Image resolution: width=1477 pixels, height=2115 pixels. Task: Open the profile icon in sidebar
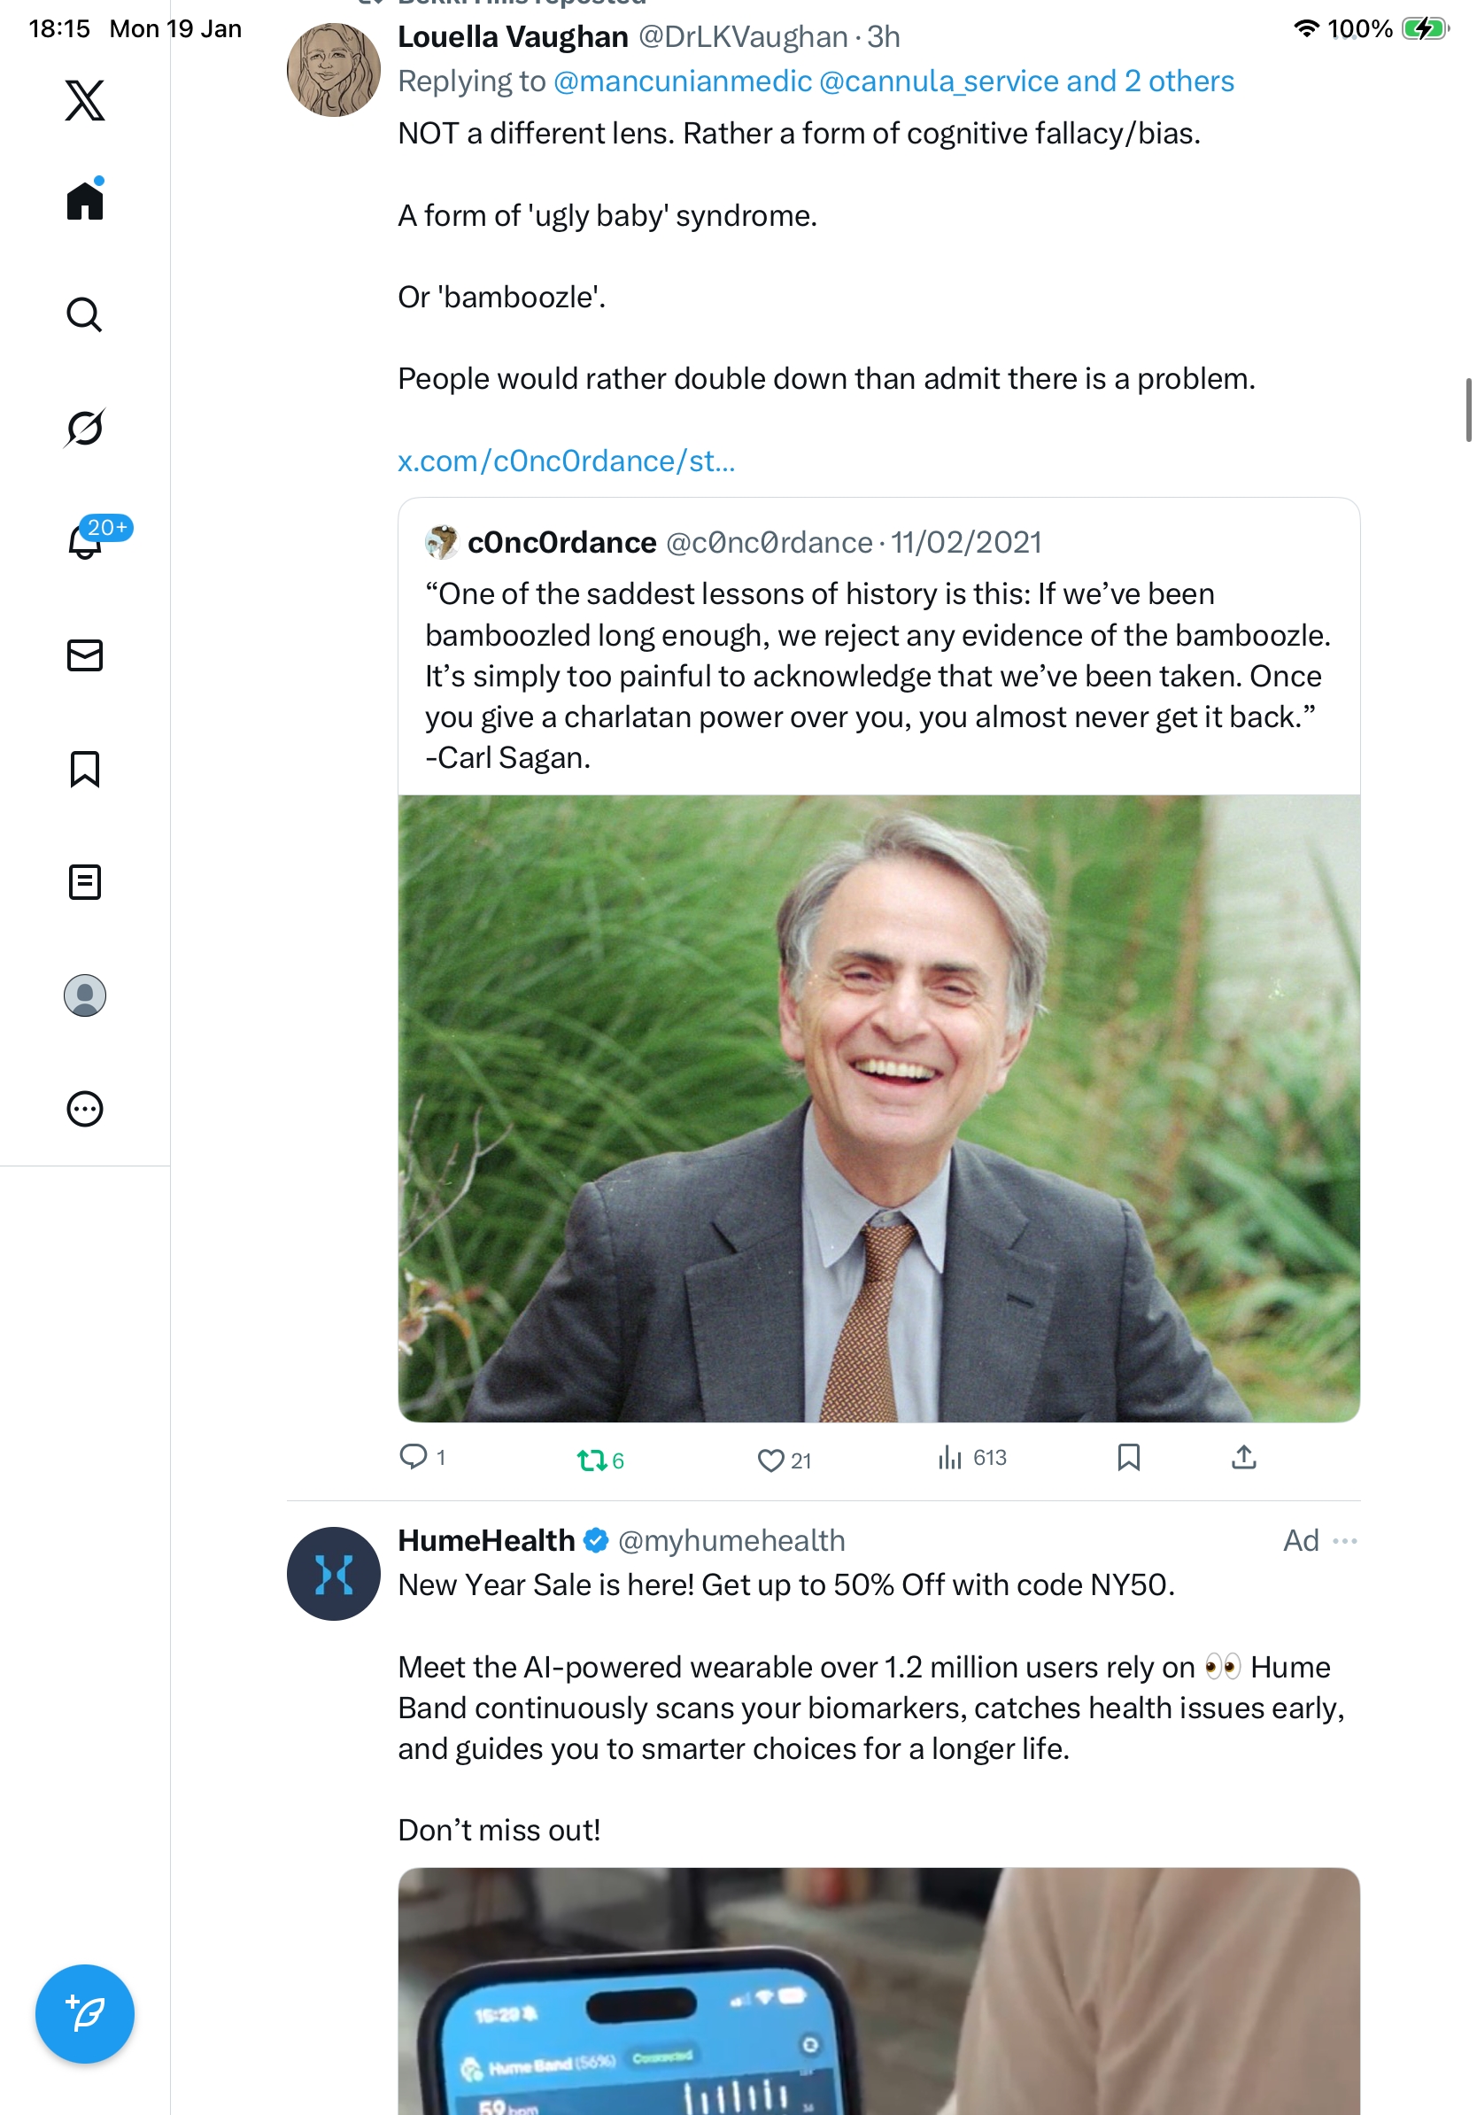point(85,995)
